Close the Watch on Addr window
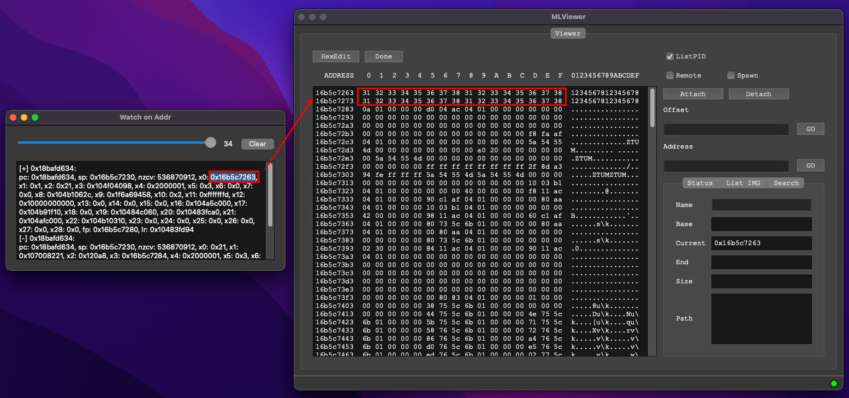This screenshot has height=398, width=849. coord(13,117)
